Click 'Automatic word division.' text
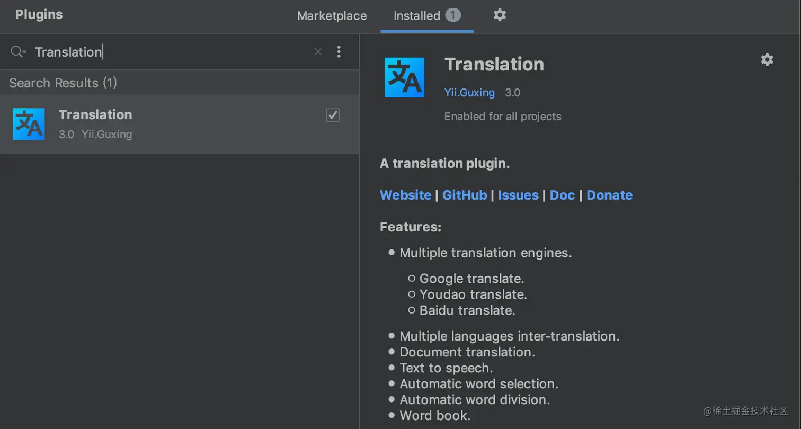The image size is (801, 429). pyautogui.click(x=475, y=400)
